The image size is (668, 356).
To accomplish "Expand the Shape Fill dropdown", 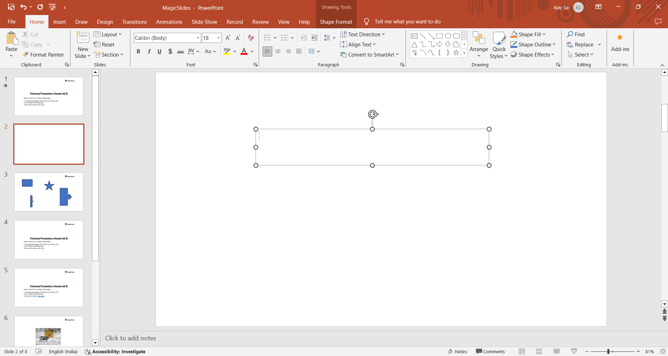I will pos(544,34).
